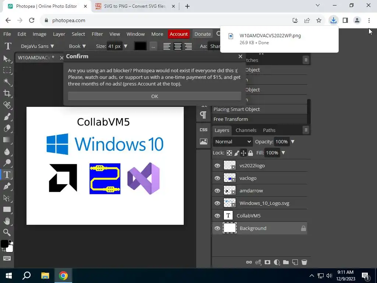Open Chrome tab search chevron
The image size is (377, 283).
click(318, 5)
